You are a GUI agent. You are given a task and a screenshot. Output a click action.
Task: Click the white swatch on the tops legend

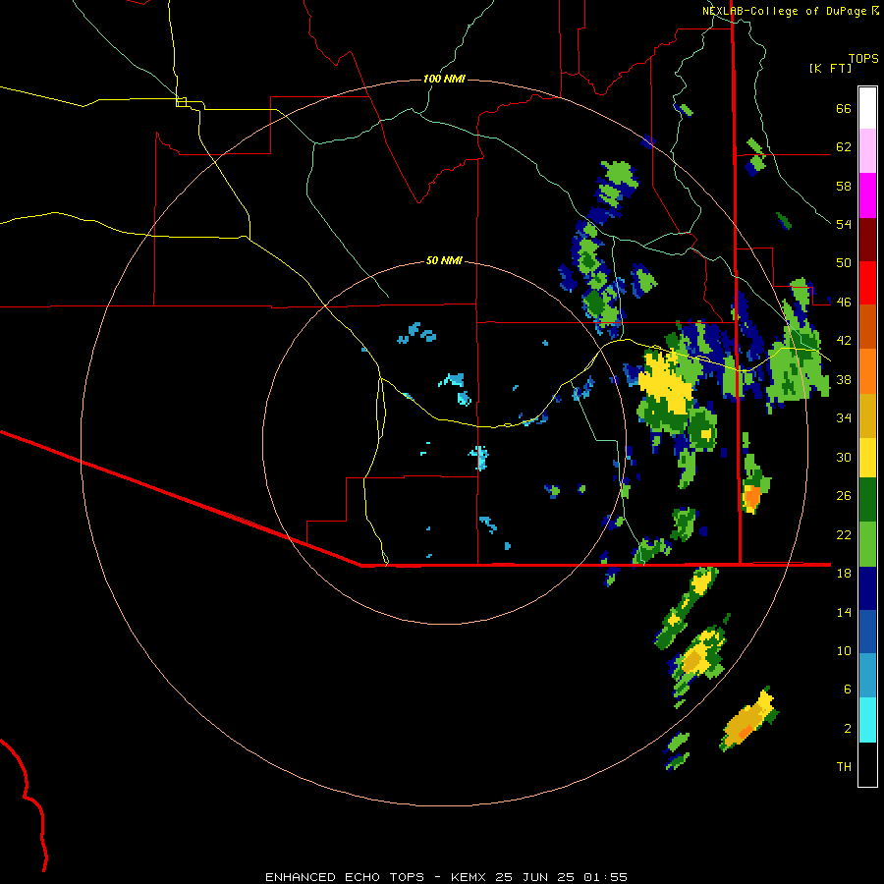(867, 108)
